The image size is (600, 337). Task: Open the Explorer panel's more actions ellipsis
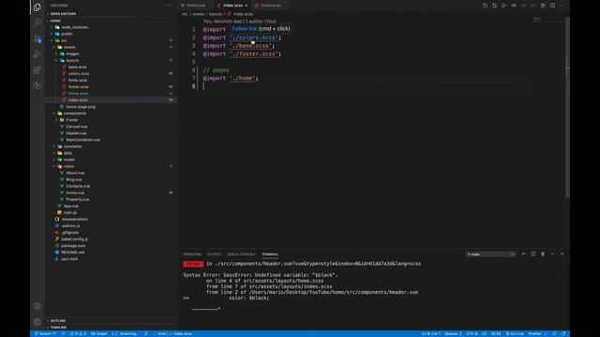coord(170,6)
